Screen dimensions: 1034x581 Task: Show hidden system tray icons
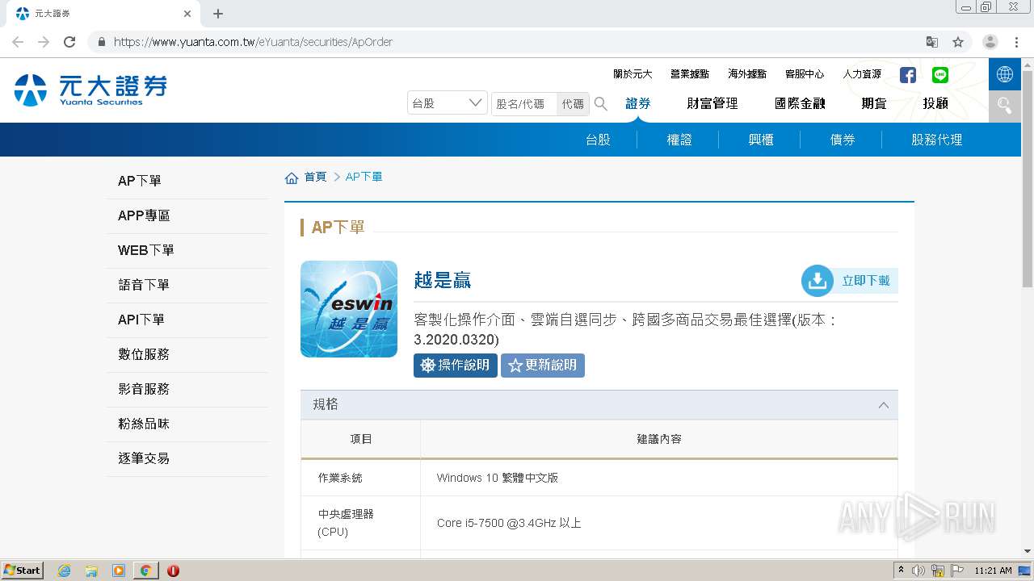click(901, 571)
